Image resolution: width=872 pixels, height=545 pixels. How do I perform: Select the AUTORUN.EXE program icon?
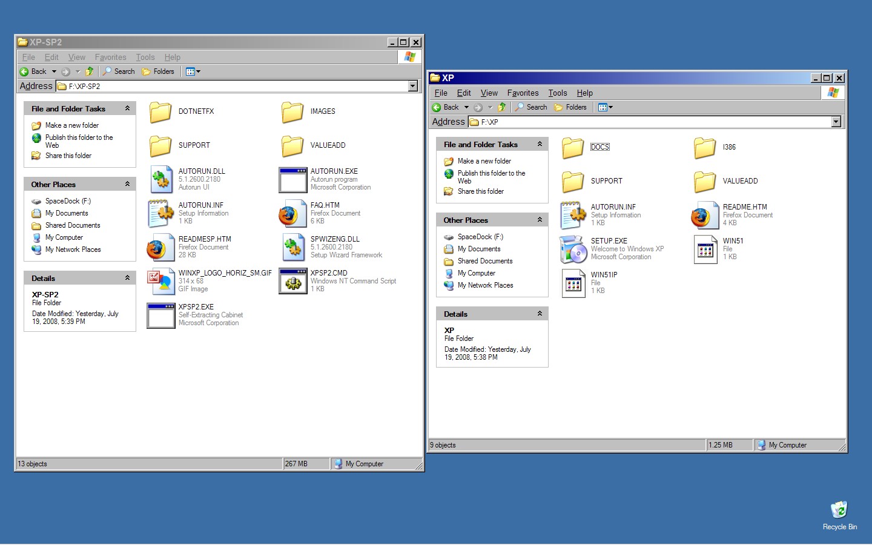point(292,179)
